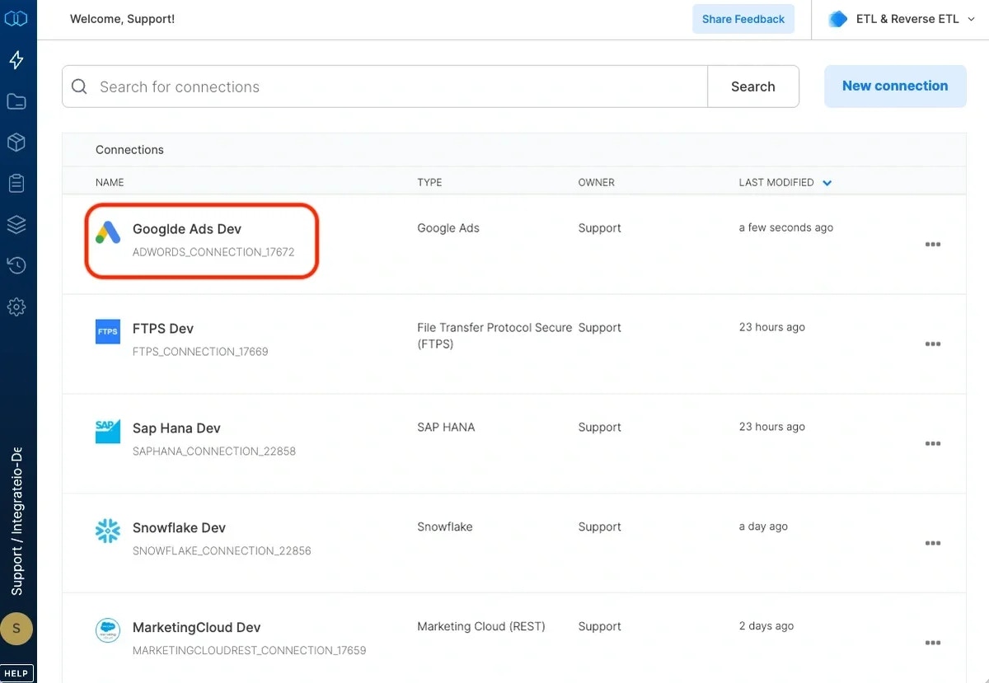Select the stacked layers clusters icon
Image resolution: width=989 pixels, height=683 pixels.
[x=17, y=223]
